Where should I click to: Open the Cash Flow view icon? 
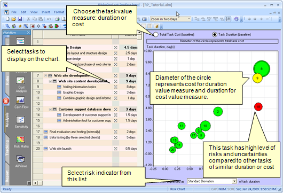coord(21,100)
